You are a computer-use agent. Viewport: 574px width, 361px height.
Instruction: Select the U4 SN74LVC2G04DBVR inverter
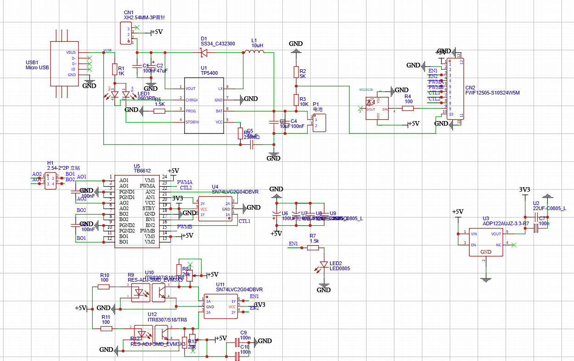coord(215,209)
